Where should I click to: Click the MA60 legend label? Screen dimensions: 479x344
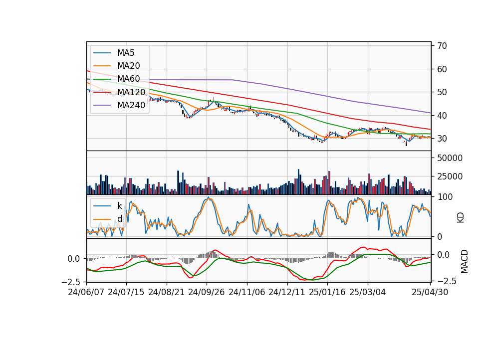coord(129,79)
